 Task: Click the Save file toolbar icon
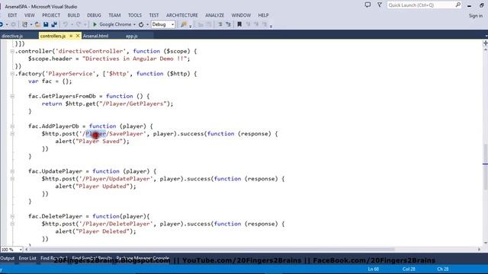coord(46,24)
